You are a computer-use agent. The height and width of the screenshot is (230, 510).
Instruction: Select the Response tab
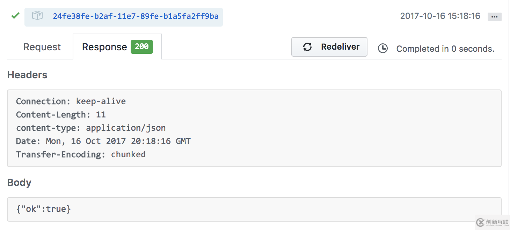[x=104, y=47]
